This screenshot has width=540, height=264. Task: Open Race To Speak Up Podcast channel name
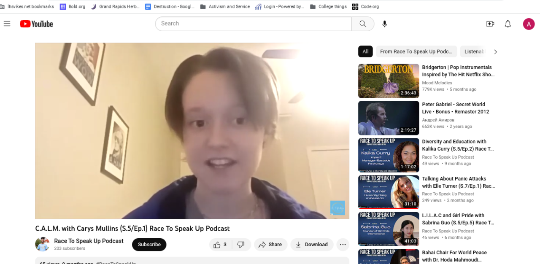pos(89,241)
